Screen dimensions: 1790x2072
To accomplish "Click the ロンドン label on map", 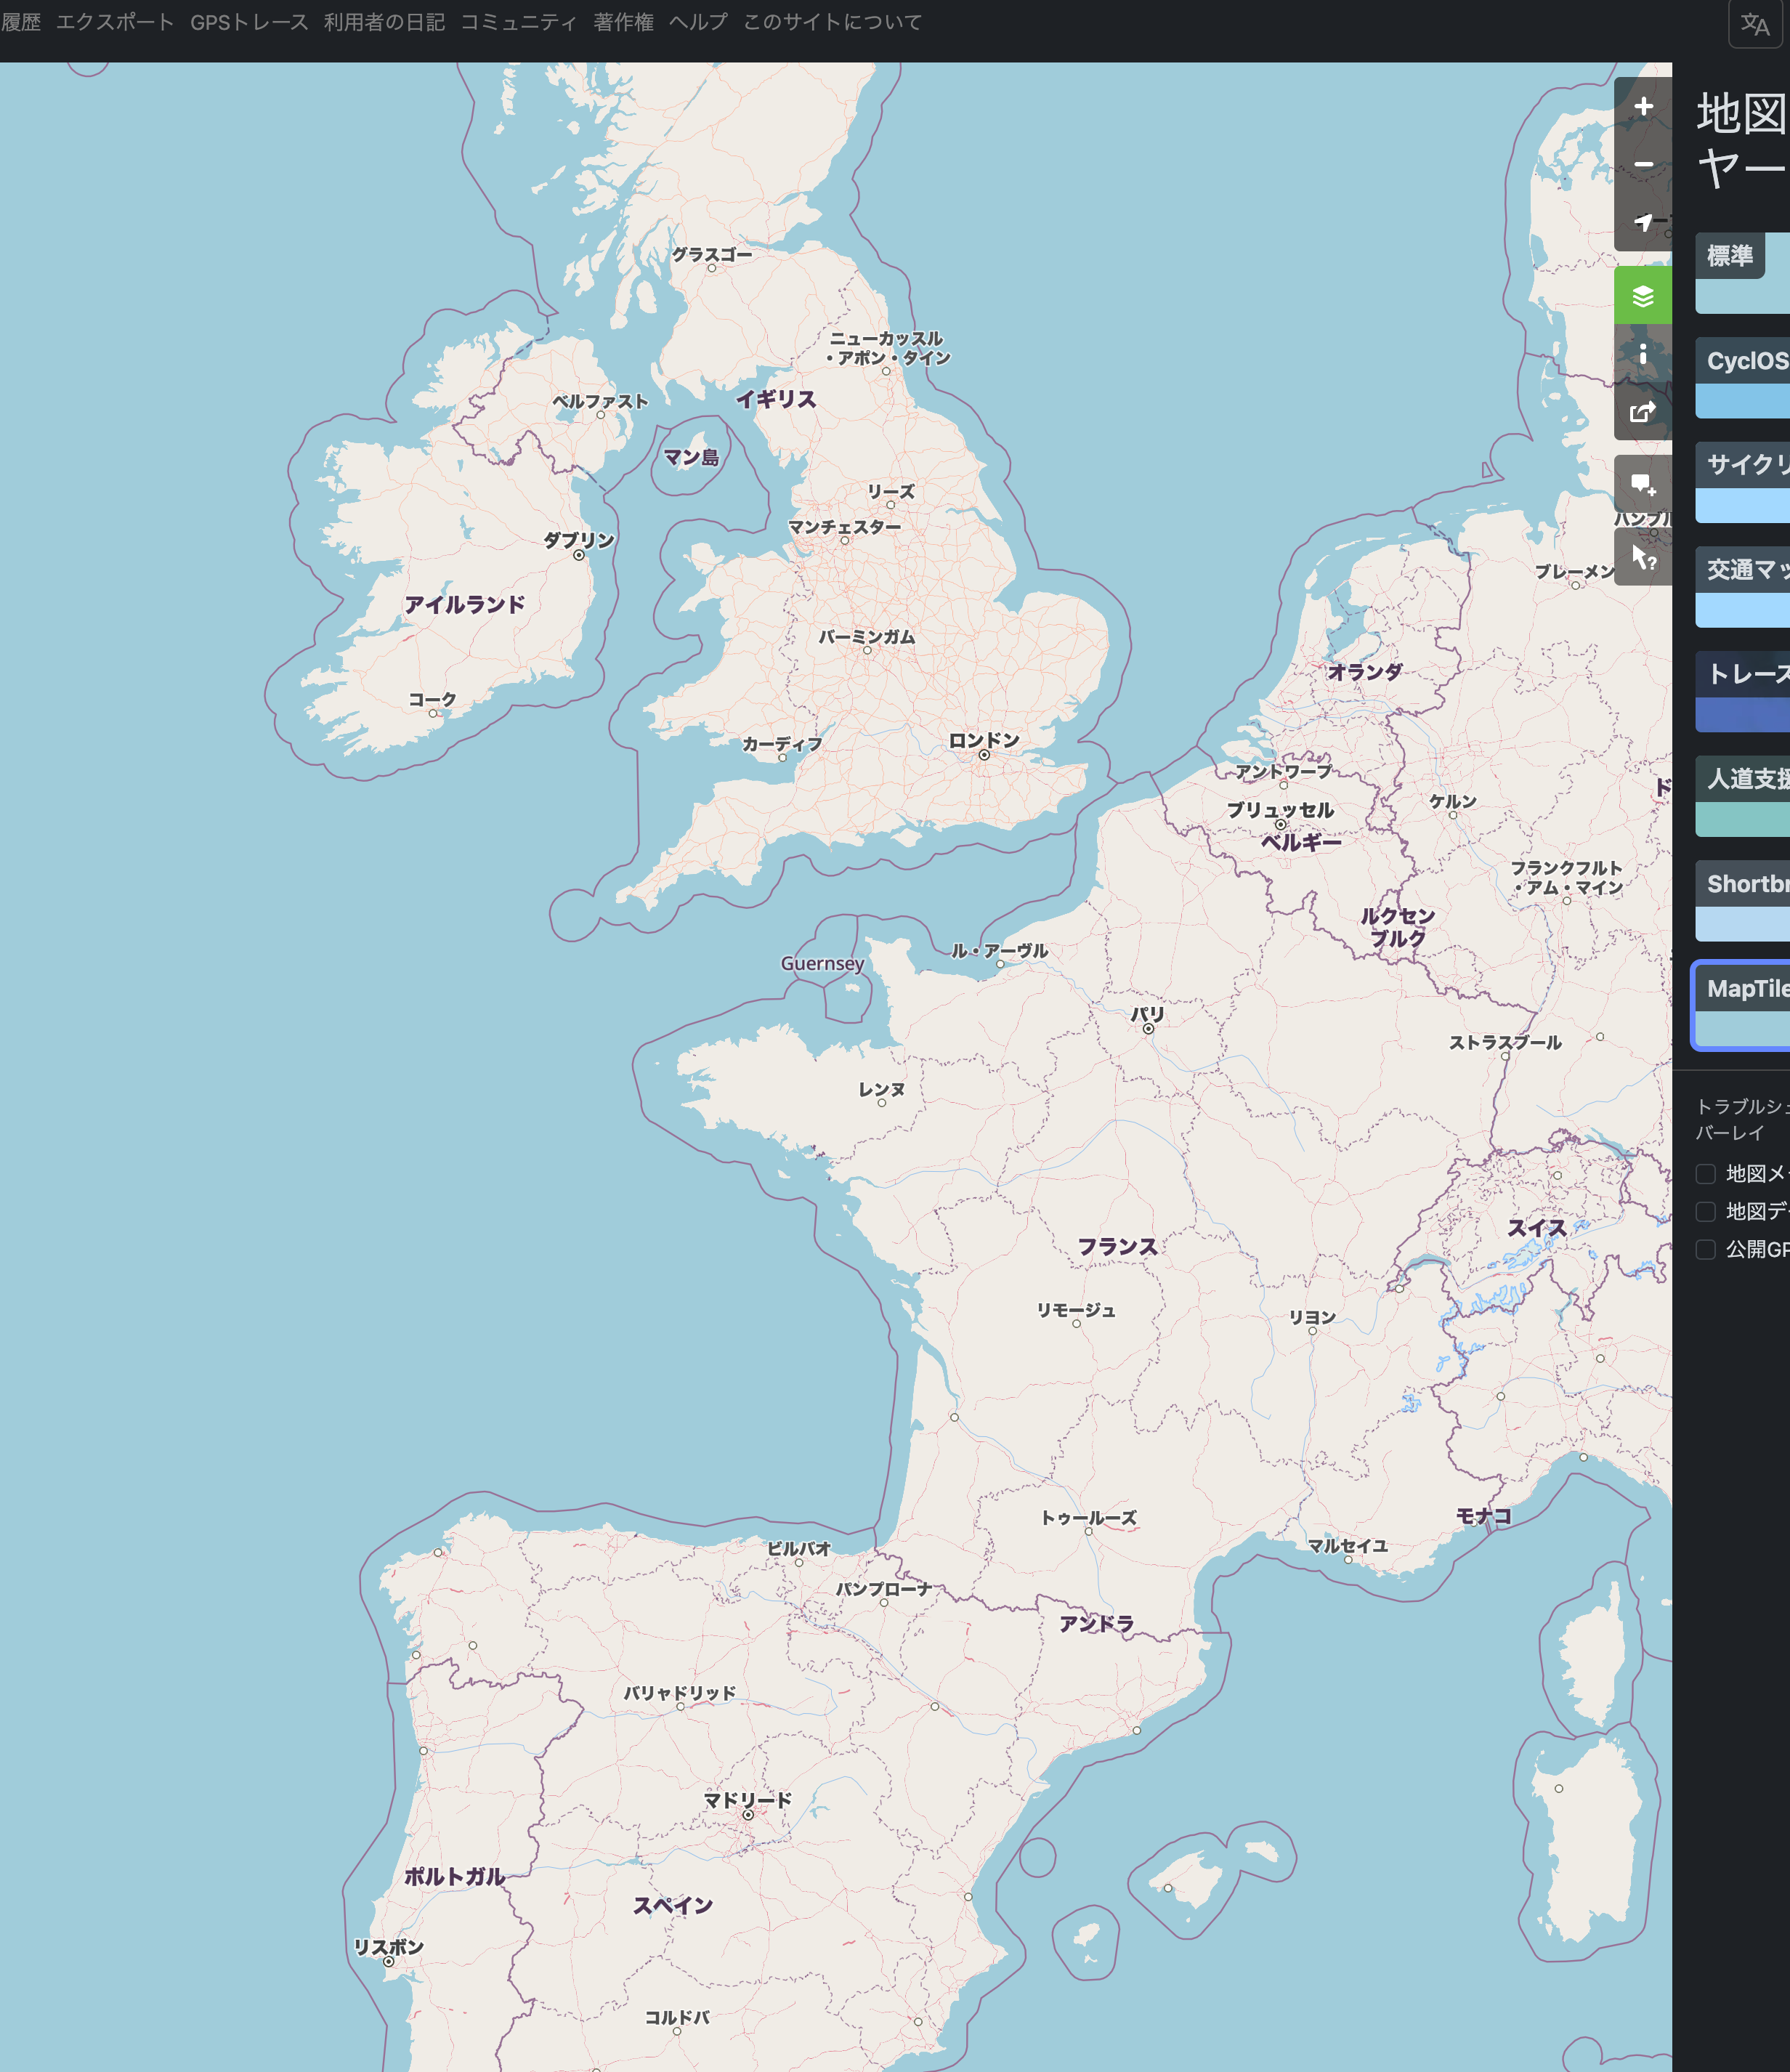I will coord(984,740).
